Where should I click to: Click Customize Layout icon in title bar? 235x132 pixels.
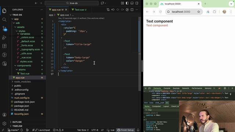122,3
